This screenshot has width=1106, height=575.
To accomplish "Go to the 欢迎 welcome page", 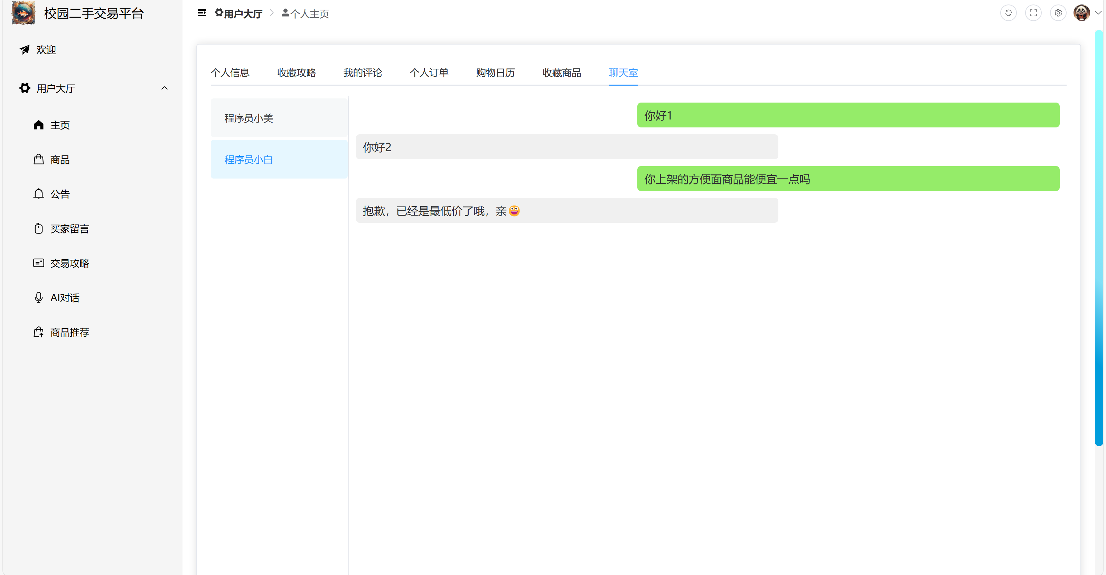I will 46,50.
